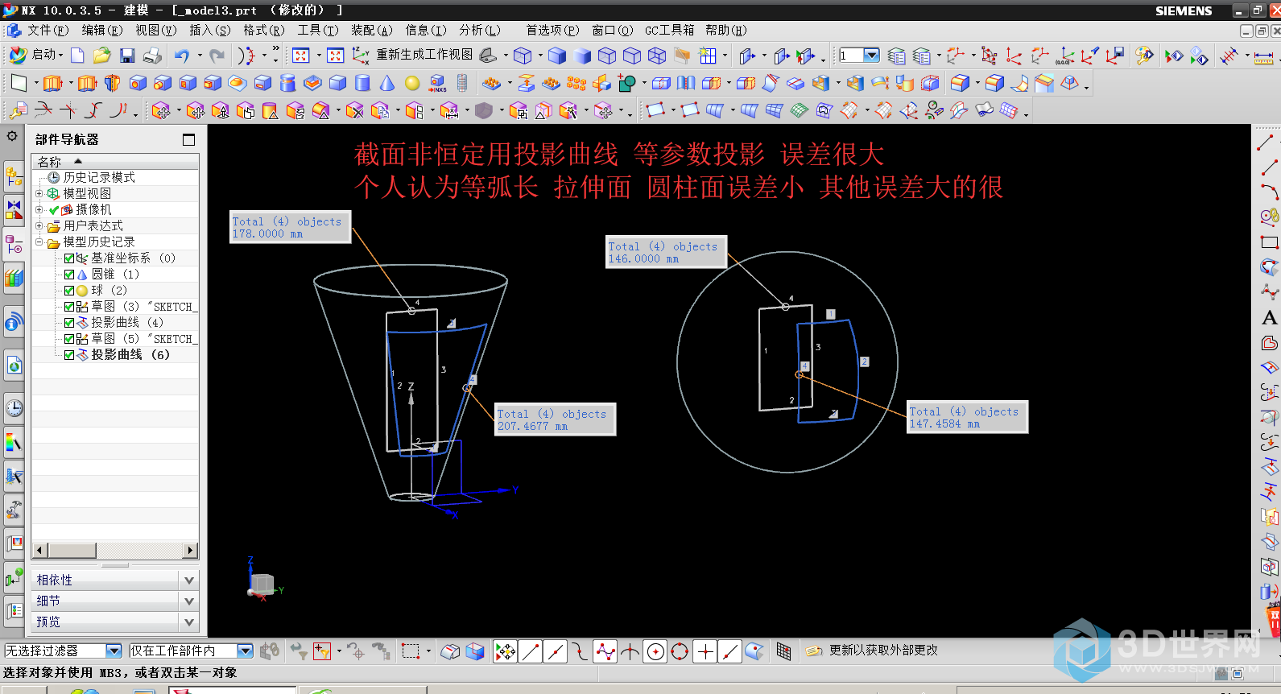Click the Revolve feature icon
This screenshot has width=1281, height=694.
pyautogui.click(x=113, y=82)
